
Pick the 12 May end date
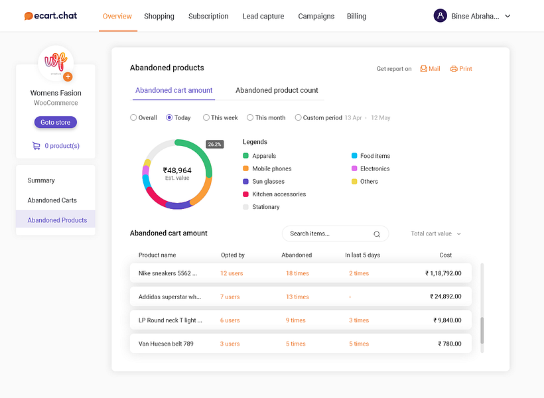381,117
